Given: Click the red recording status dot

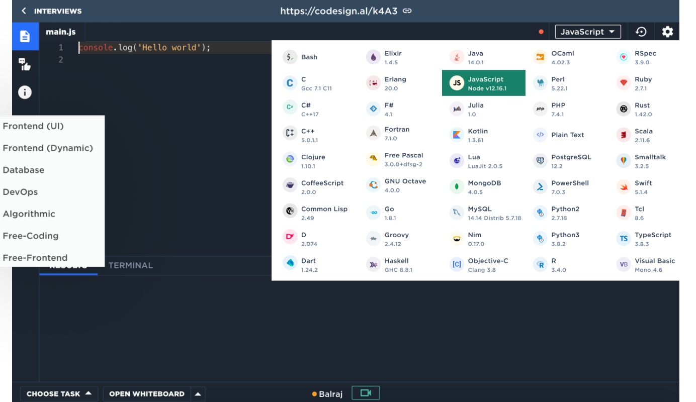Looking at the screenshot, I should [x=541, y=32].
